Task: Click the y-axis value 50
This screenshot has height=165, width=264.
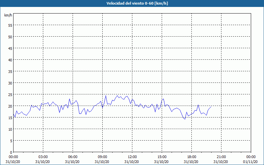Action: (x=10, y=37)
